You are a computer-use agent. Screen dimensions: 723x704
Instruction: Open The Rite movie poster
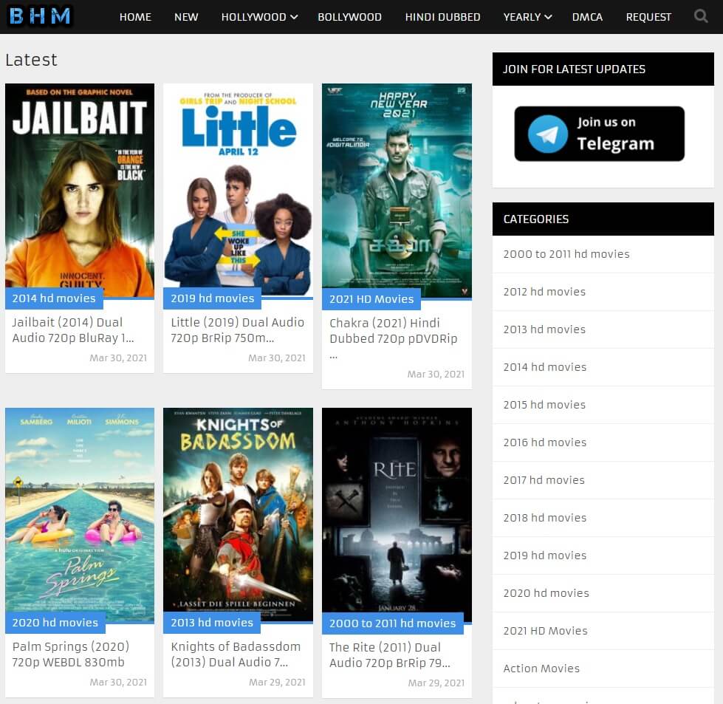[x=397, y=516]
